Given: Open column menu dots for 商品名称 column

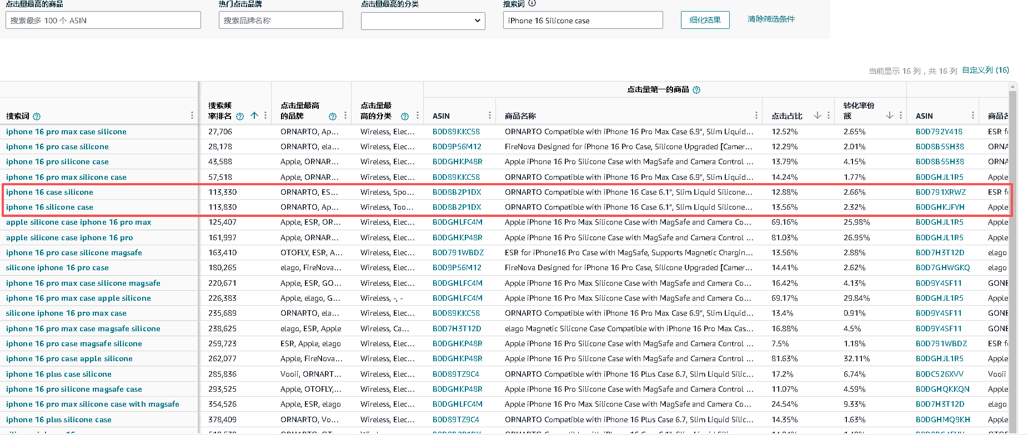Looking at the screenshot, I should 756,115.
